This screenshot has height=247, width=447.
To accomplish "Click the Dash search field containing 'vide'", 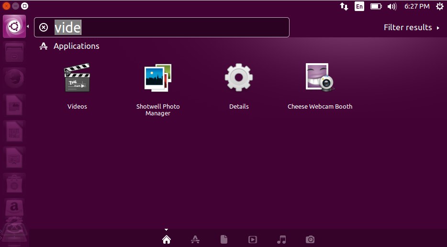I will click(x=168, y=27).
